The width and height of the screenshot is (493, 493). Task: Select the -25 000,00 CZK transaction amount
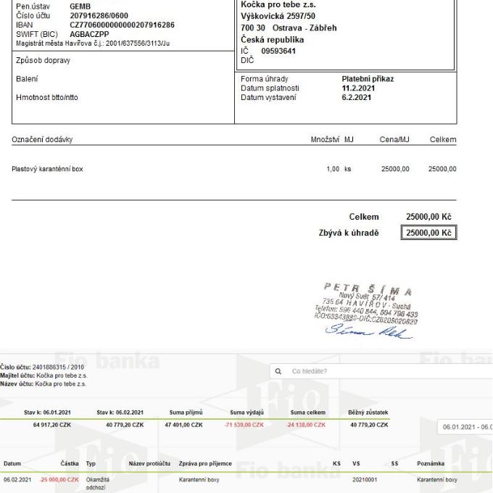click(59, 479)
